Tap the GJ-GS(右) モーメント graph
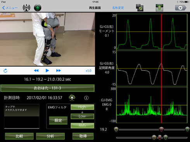Screen dimensions: 190x142 point(152,31)
